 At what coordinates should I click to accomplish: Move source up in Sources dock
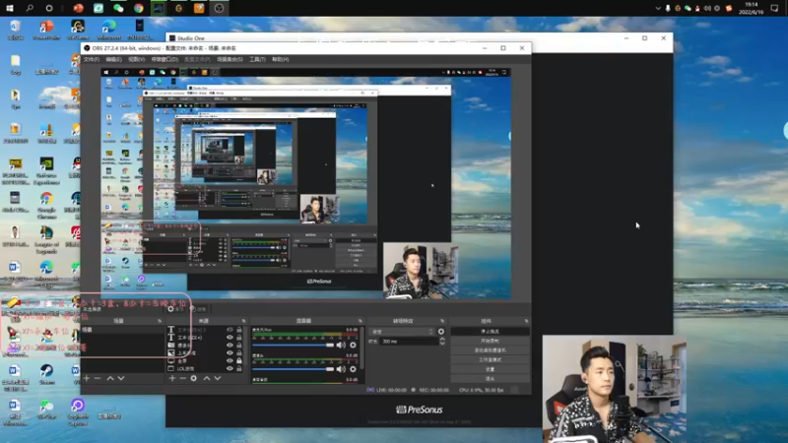coord(207,378)
